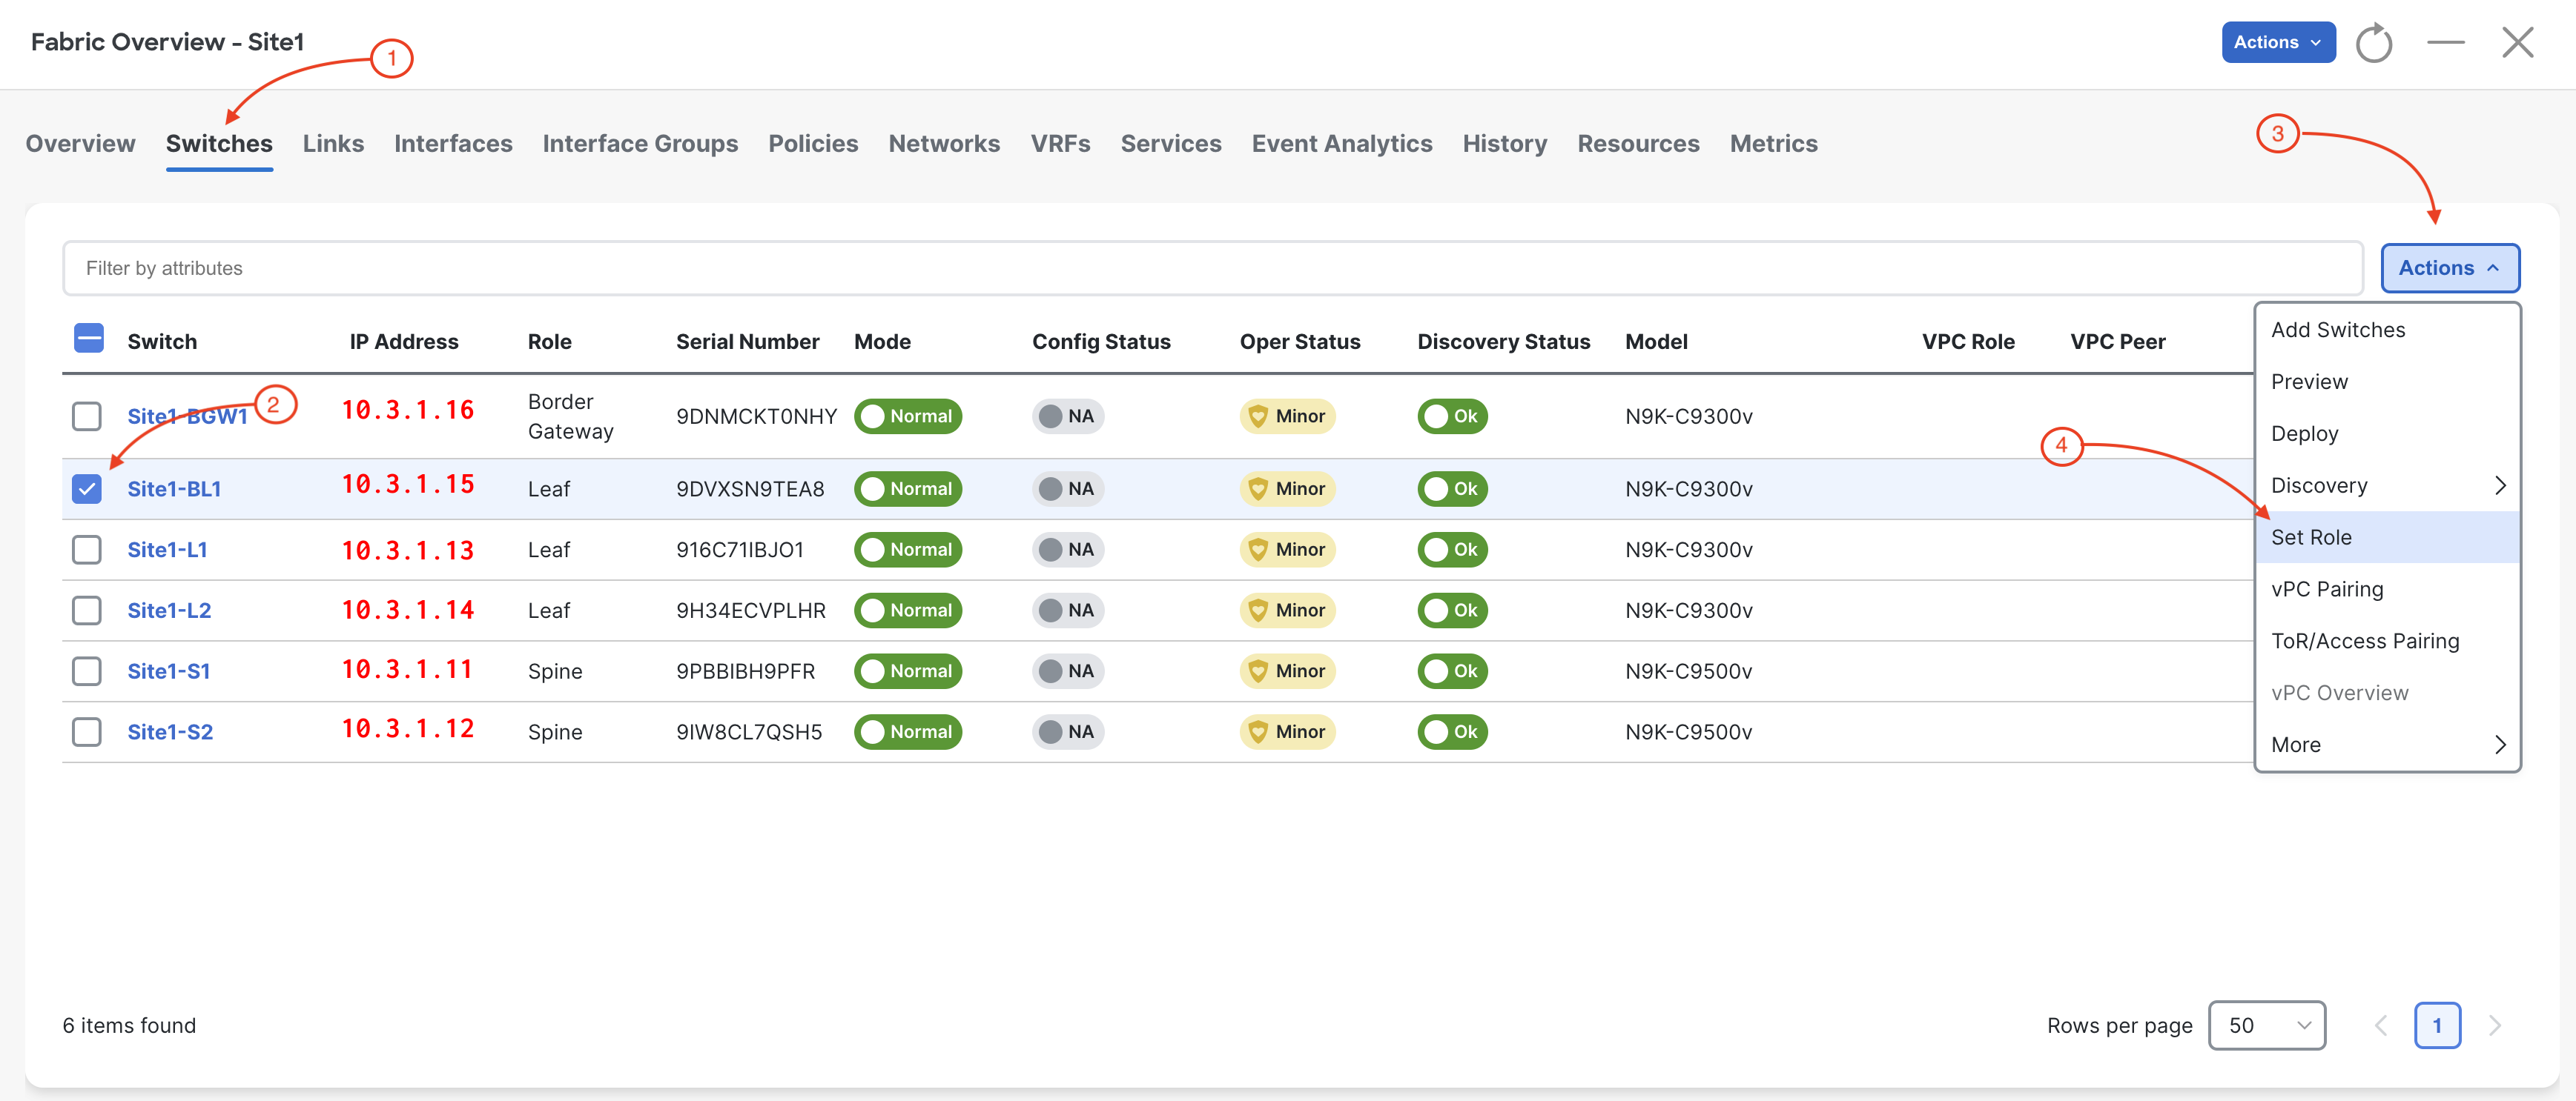
Task: Uncheck the Site1-BL1 row checkbox
Action: click(87, 488)
